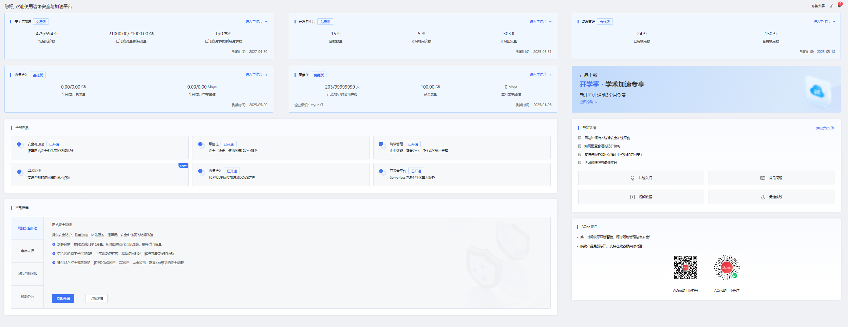Enter the workbench for 边缘接入
This screenshot has width=848, height=327.
click(257, 75)
